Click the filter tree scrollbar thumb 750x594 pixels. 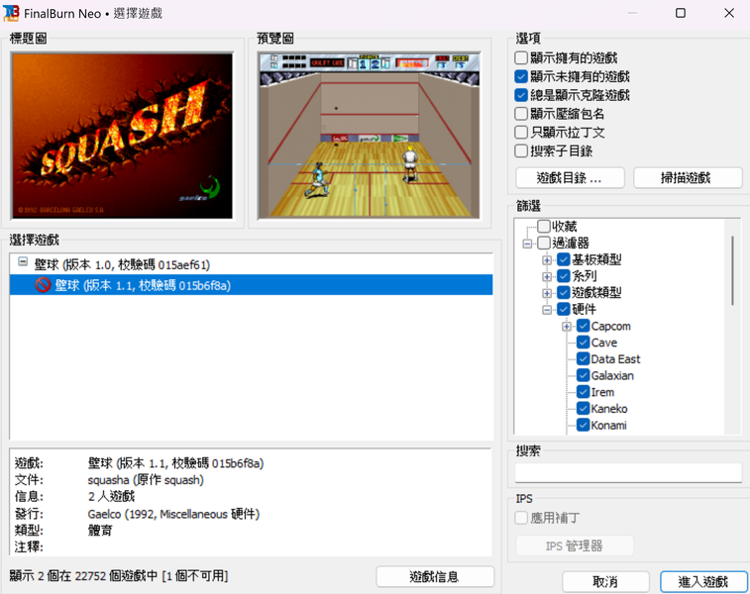point(732,270)
